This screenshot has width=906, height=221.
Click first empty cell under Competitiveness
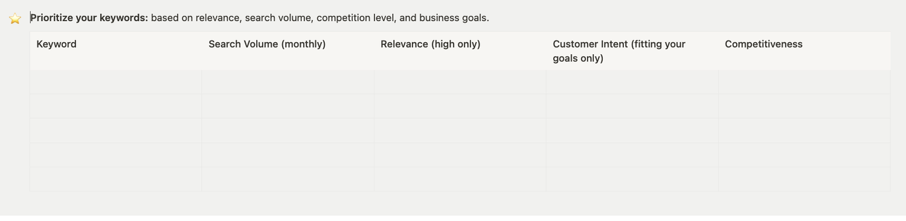805,82
